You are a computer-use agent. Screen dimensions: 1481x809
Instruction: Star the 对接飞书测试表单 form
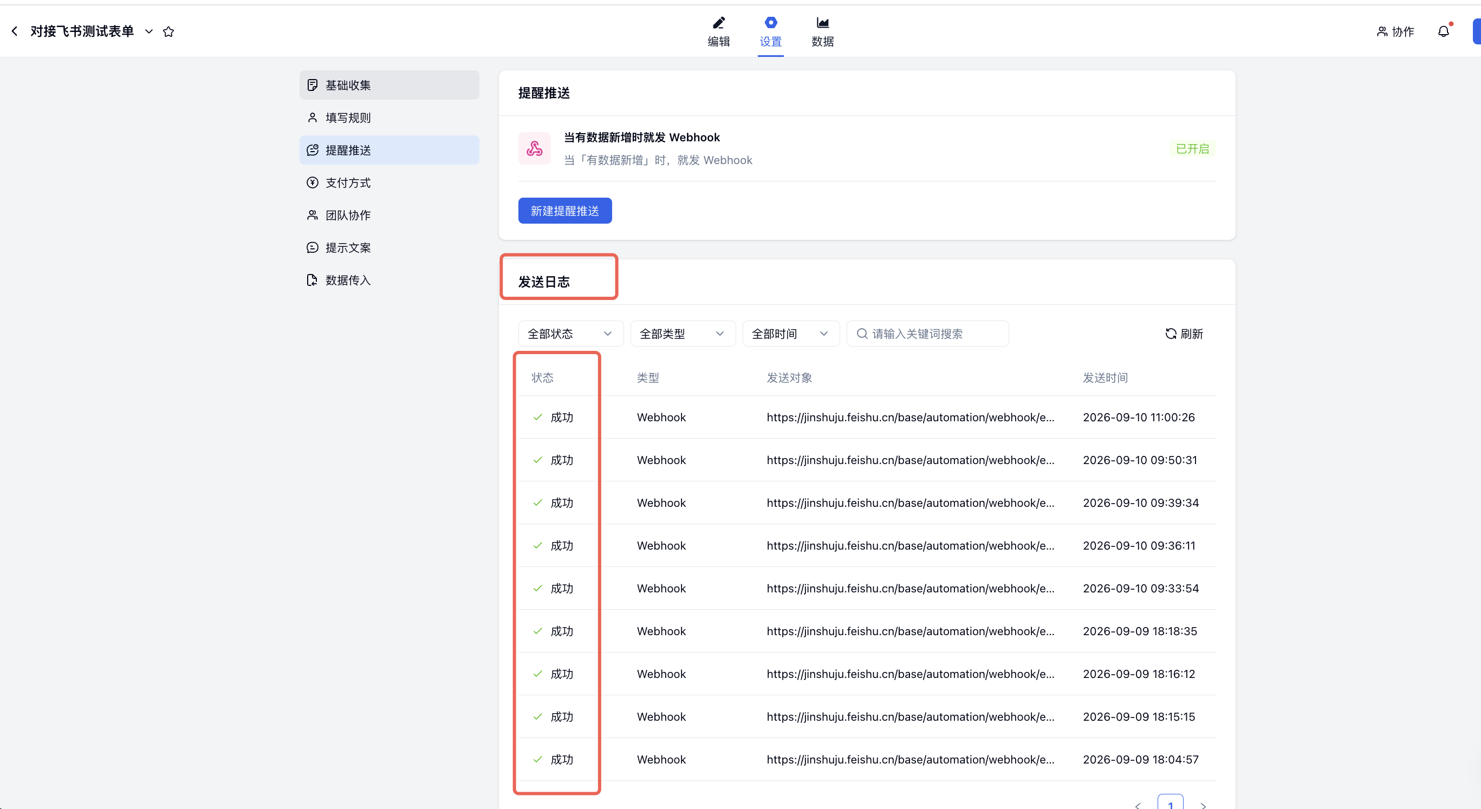click(168, 31)
